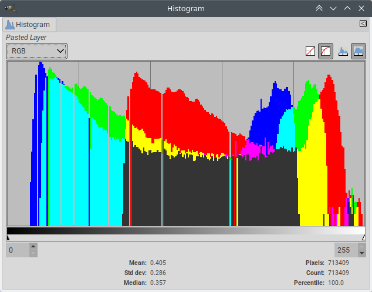Viewport: 372px width, 292px height.
Task: Click the GIMP icon in title bar
Action: pos(10,8)
